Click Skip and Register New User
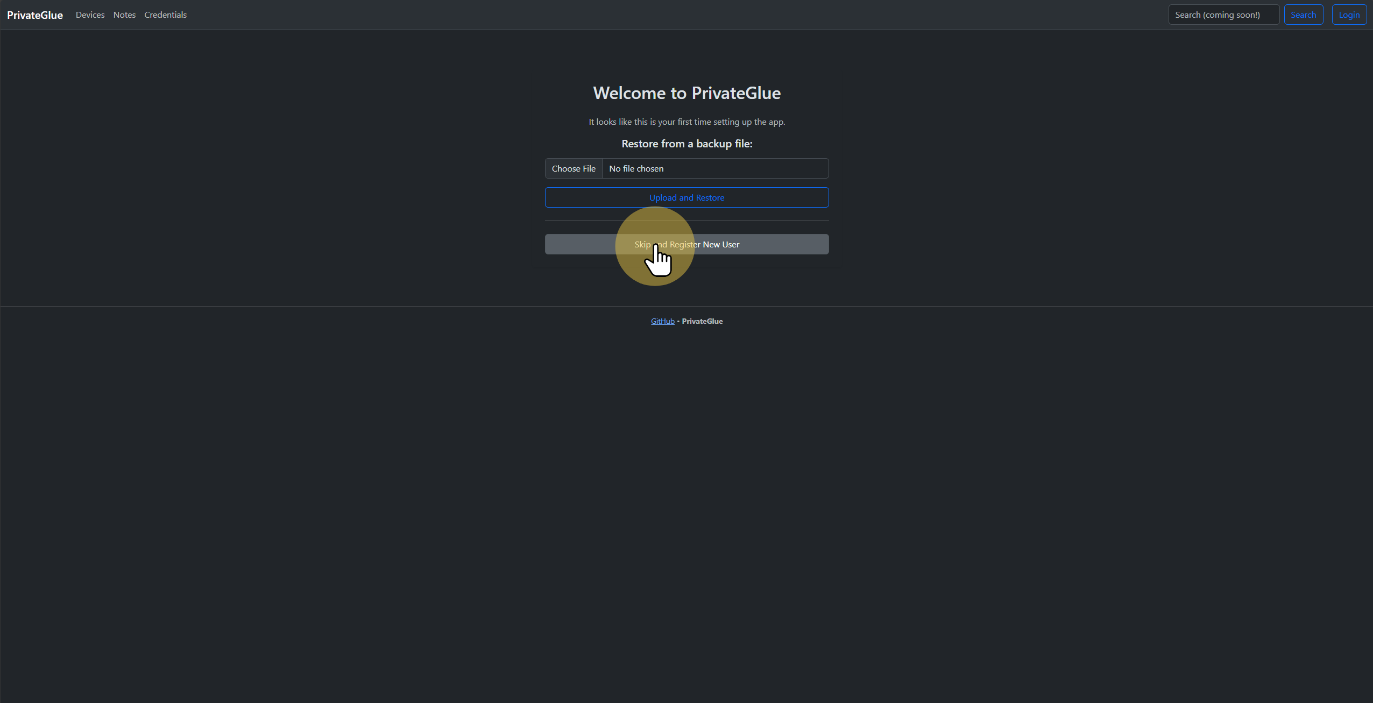1373x703 pixels. click(x=686, y=244)
